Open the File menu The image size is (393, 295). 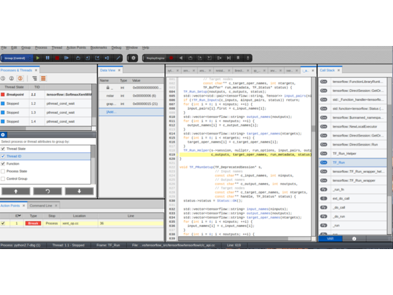coord(4,47)
